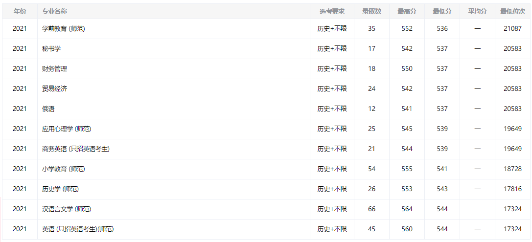Open the 商务英语 (只招英语考生) entry
The width and height of the screenshot is (532, 242).
[76, 149]
